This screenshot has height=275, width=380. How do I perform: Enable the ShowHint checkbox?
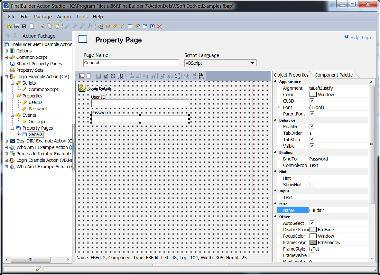pos(312,184)
